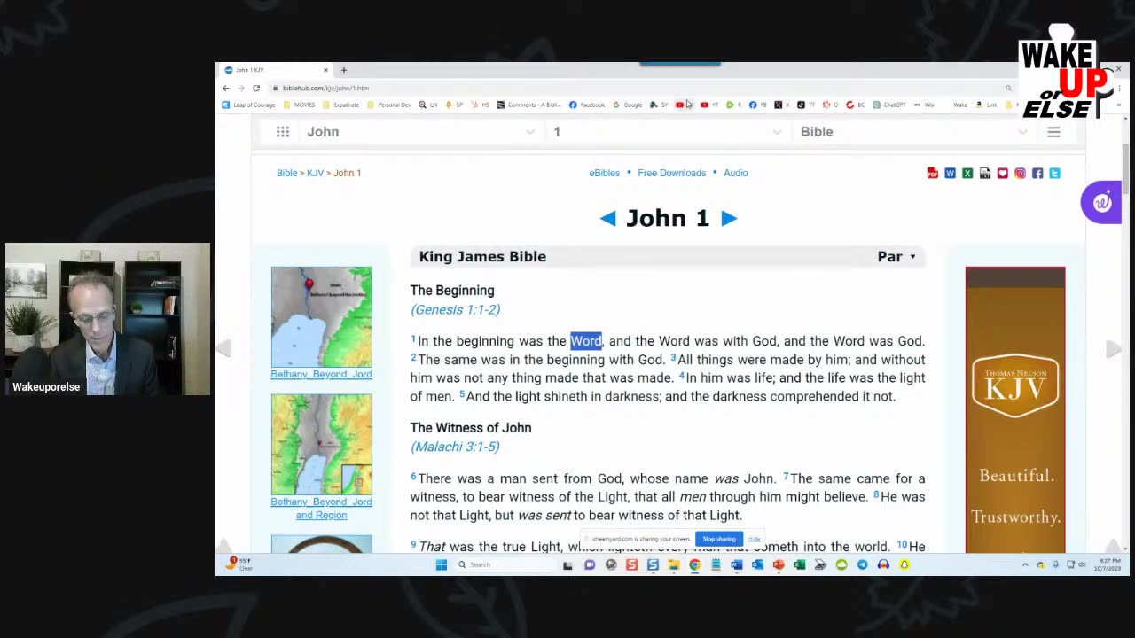Click the red heart icon
The image size is (1135, 638).
(x=1003, y=173)
